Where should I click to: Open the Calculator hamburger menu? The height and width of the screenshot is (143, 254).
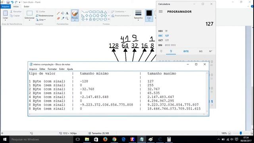(x=160, y=12)
